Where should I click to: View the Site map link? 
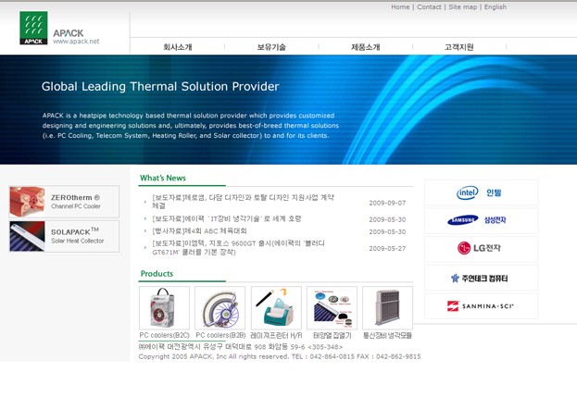(x=463, y=7)
